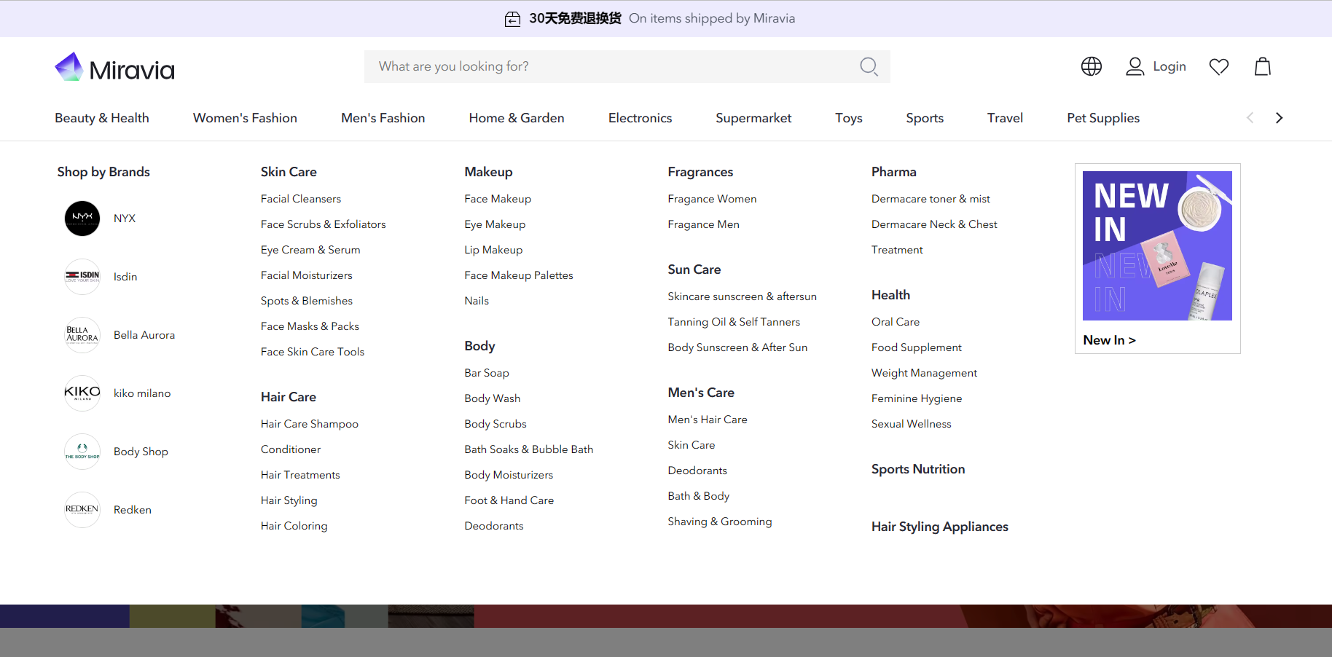
Task: Click the Login link
Action: 1170,66
